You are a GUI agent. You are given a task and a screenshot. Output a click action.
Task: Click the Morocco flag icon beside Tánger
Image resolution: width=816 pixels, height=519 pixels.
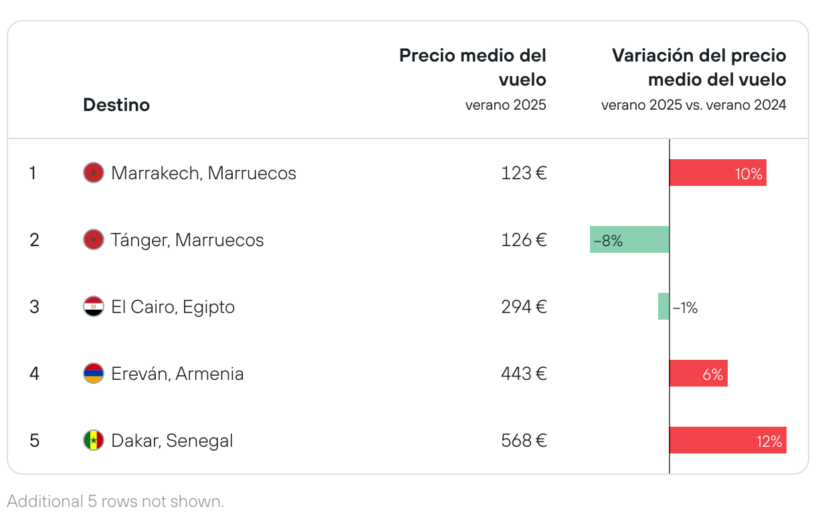[94, 239]
